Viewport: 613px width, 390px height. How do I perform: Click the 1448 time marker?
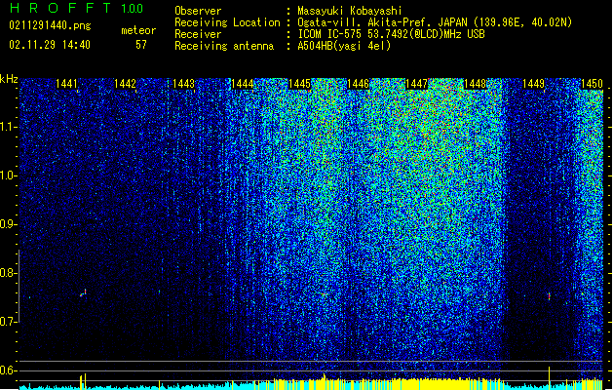coord(475,84)
